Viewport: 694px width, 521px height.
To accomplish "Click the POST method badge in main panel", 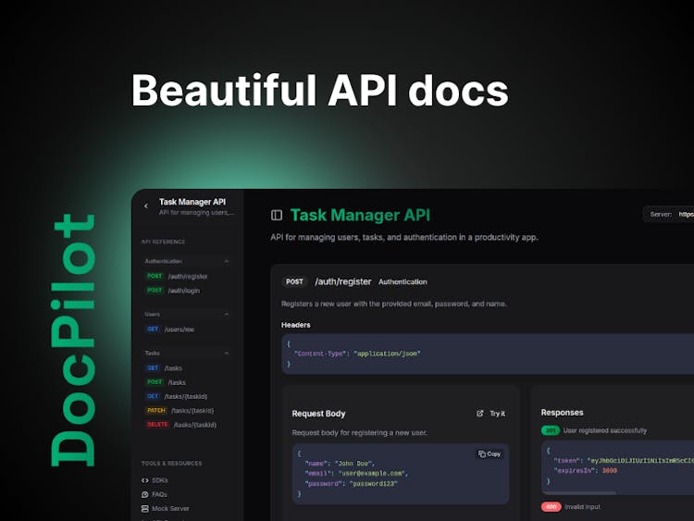I will tap(294, 282).
